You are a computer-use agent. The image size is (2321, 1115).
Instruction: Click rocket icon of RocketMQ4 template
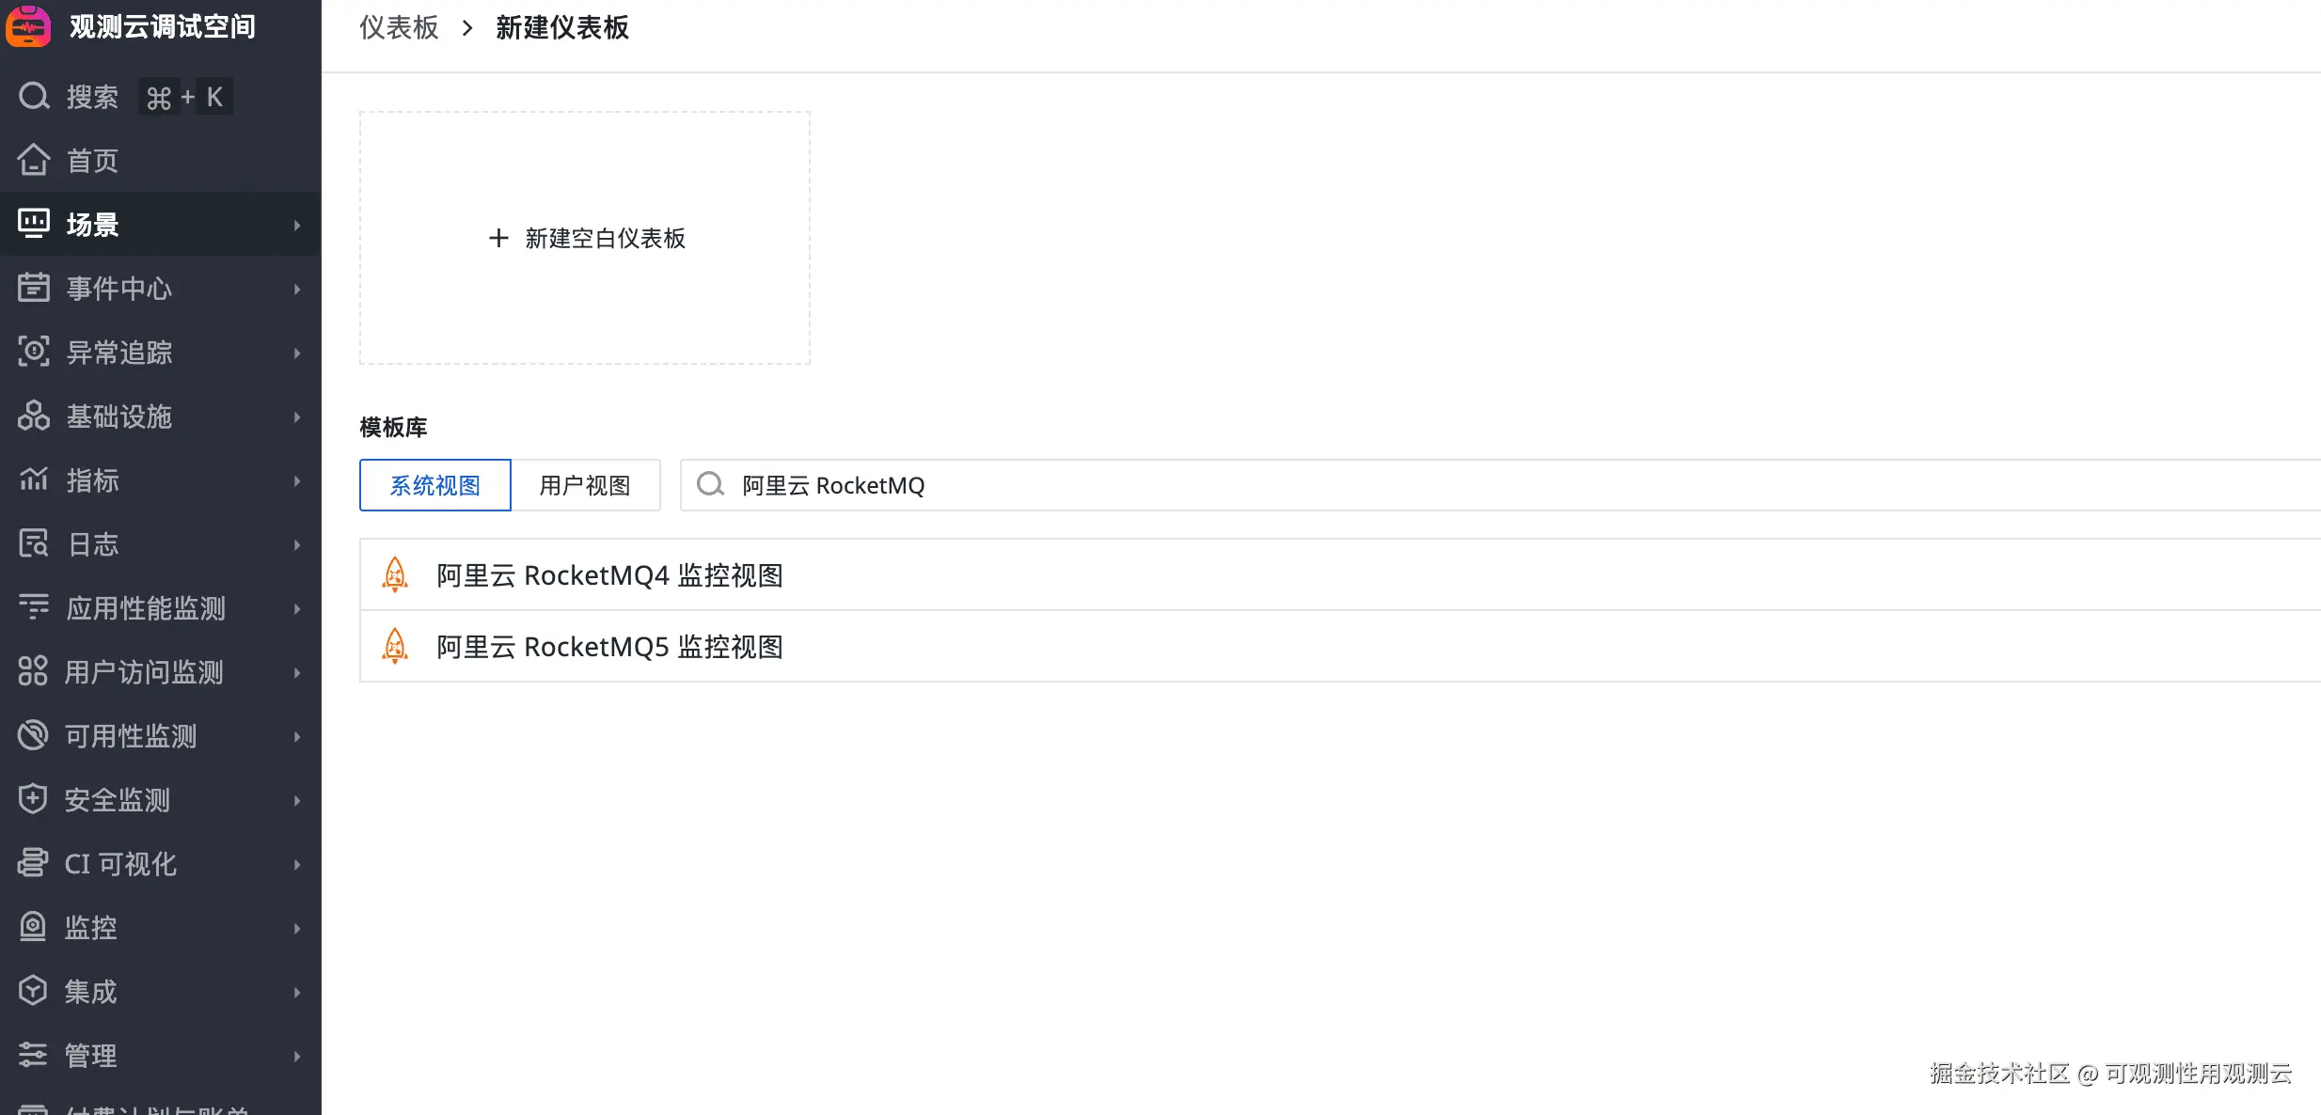coord(395,574)
